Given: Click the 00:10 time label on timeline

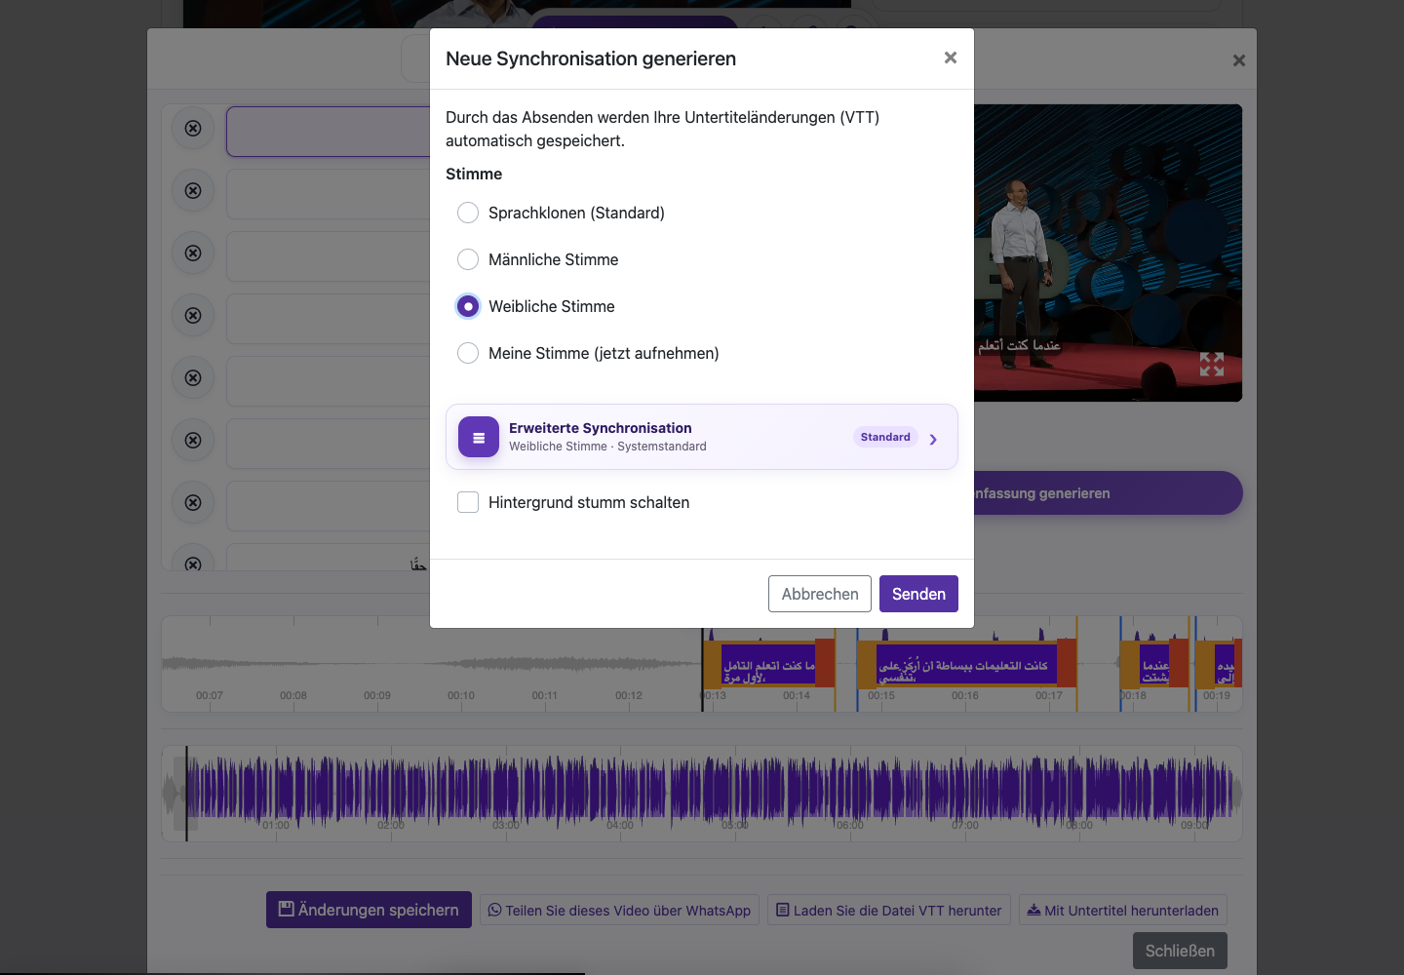Looking at the screenshot, I should 461,695.
